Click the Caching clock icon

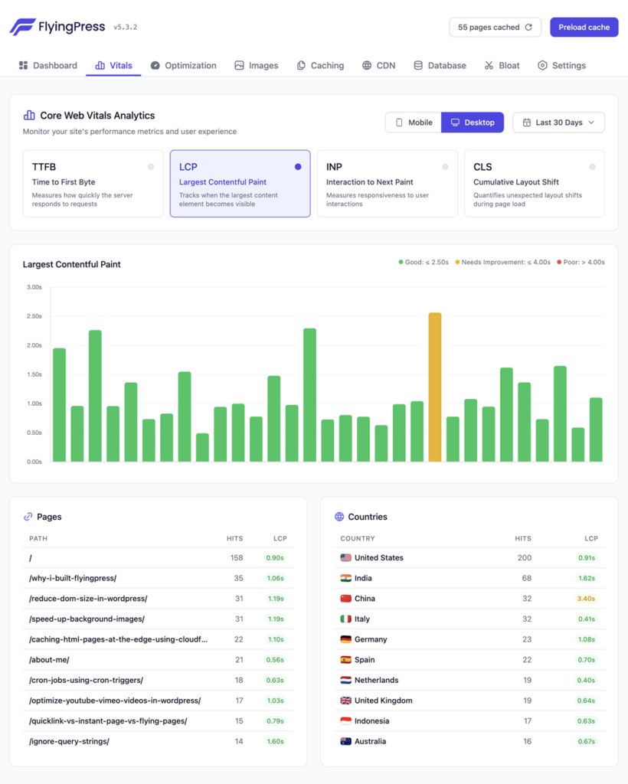(303, 65)
